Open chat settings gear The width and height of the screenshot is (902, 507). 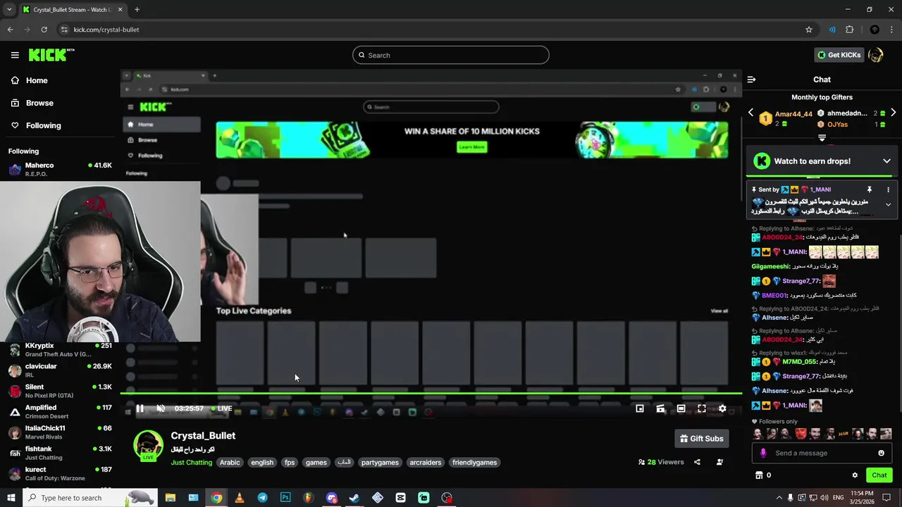(855, 475)
